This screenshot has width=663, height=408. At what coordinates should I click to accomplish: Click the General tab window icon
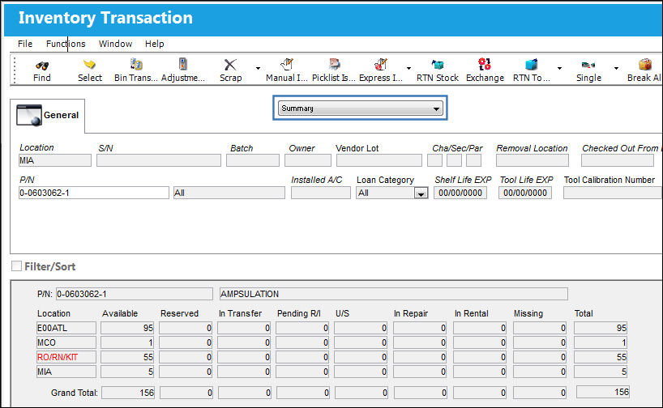pos(28,115)
